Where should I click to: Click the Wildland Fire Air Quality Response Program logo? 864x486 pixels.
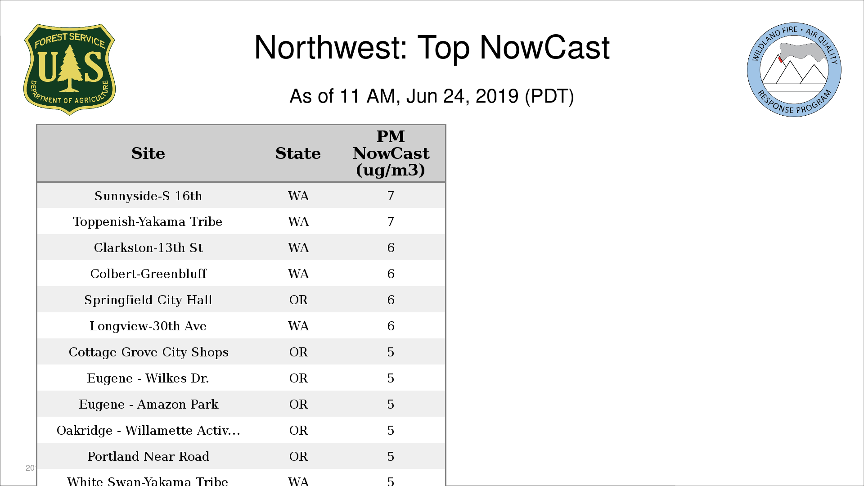[794, 70]
